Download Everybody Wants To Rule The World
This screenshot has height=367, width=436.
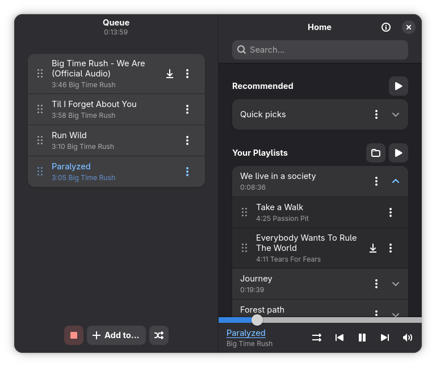pyautogui.click(x=373, y=248)
